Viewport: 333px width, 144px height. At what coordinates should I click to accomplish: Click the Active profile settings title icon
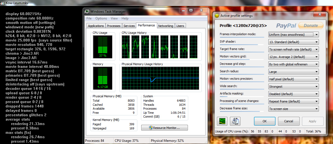coord(217,16)
